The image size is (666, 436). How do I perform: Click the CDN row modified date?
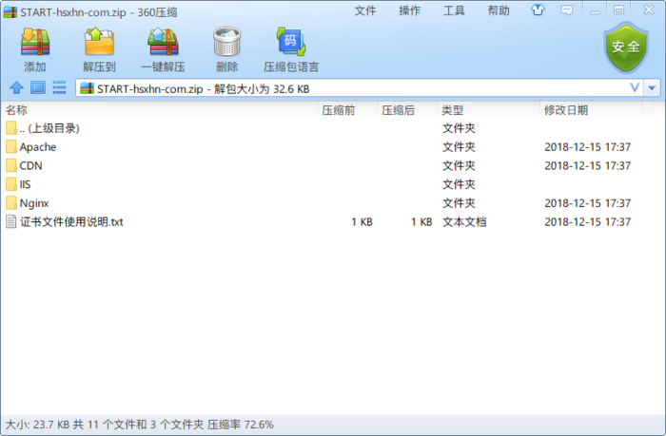point(587,166)
